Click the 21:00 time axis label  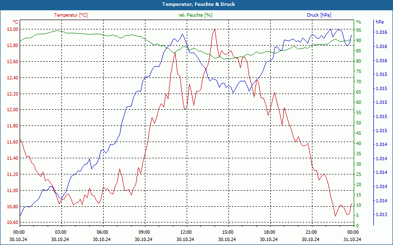(x=311, y=232)
